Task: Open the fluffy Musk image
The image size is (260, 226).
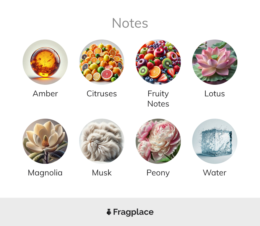Action: [102, 141]
